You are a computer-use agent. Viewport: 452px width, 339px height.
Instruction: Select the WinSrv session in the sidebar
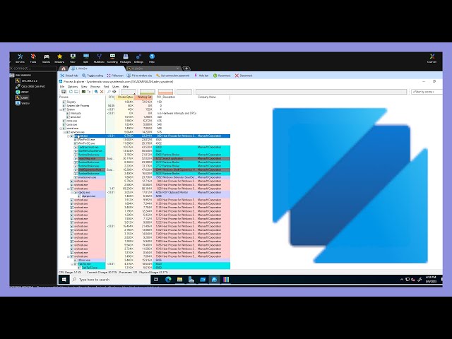pos(23,103)
